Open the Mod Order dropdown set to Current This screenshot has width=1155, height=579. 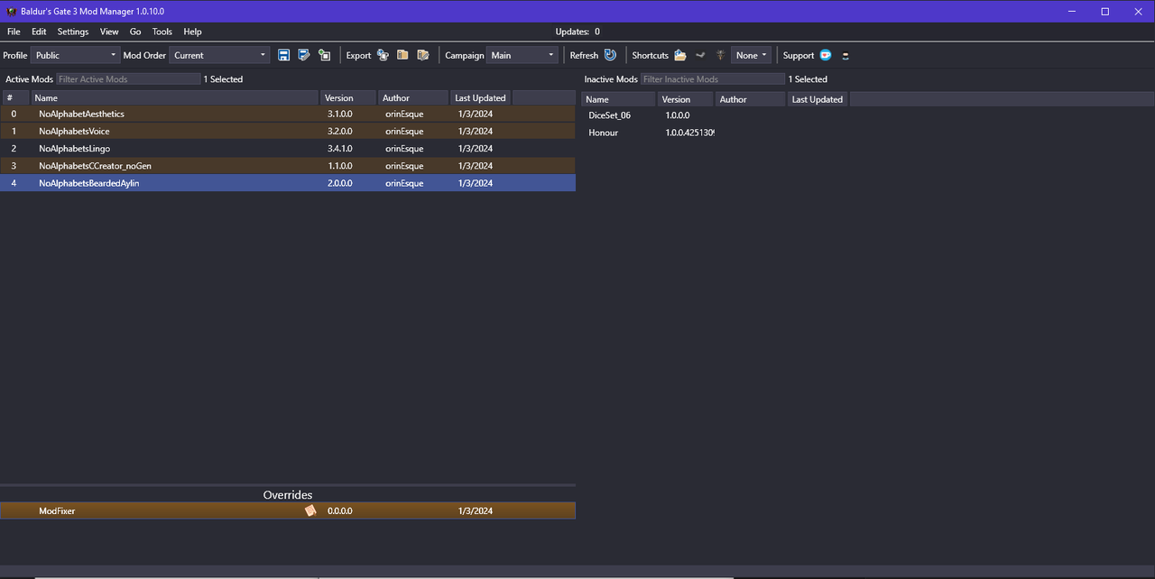click(x=220, y=55)
